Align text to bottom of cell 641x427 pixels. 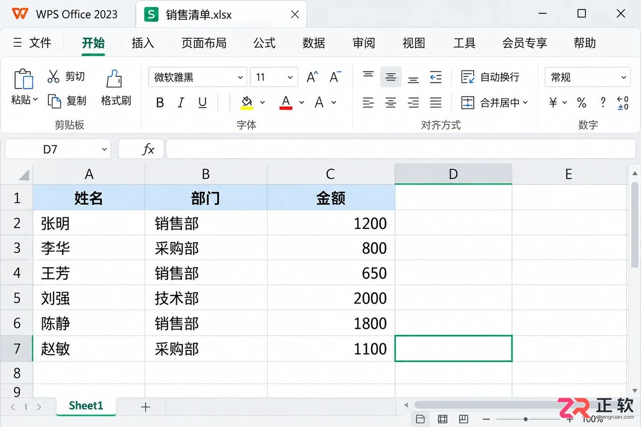tap(413, 79)
